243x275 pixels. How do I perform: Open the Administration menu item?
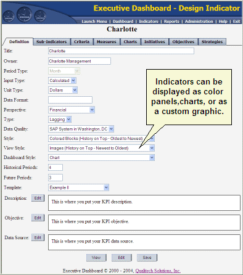pos(199,22)
